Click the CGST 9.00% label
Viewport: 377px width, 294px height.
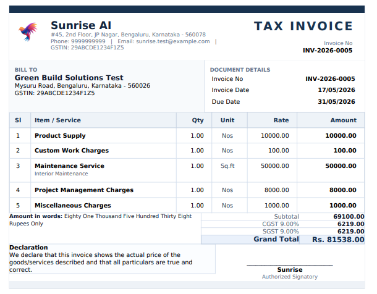click(x=281, y=224)
